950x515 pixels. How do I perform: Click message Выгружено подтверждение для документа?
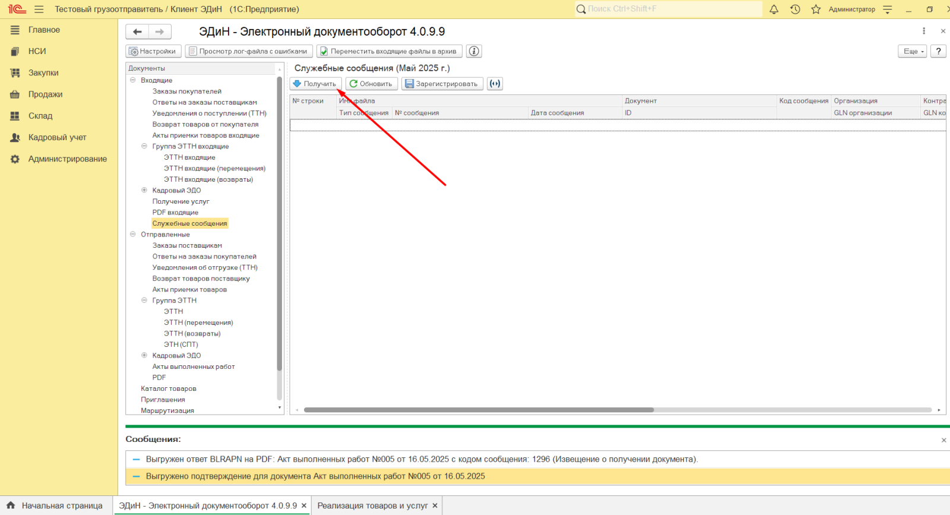pyautogui.click(x=537, y=476)
